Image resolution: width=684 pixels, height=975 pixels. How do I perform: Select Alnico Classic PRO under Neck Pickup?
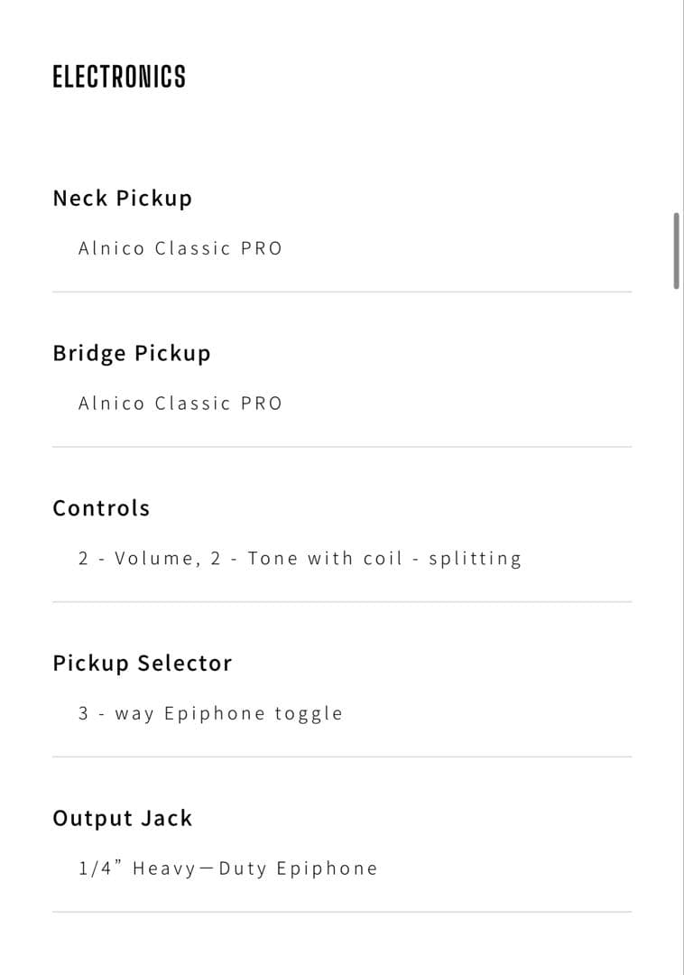tap(180, 248)
